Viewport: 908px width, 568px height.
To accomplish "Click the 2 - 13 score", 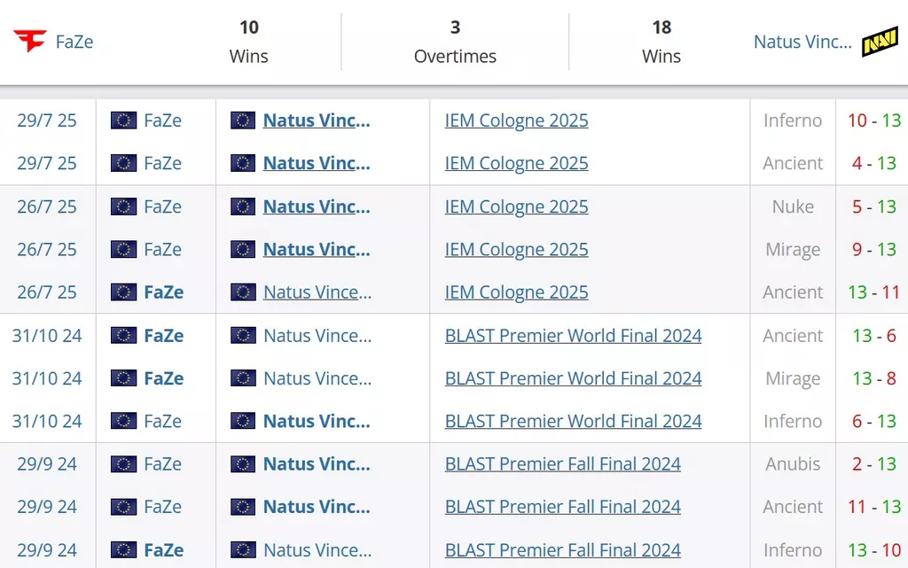I will coord(874,464).
